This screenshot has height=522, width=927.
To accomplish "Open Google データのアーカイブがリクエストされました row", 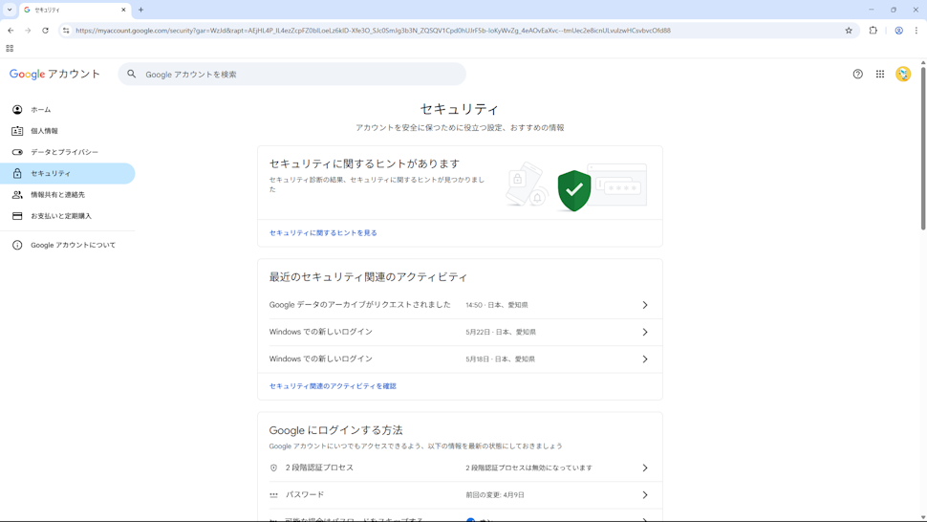I will (460, 305).
